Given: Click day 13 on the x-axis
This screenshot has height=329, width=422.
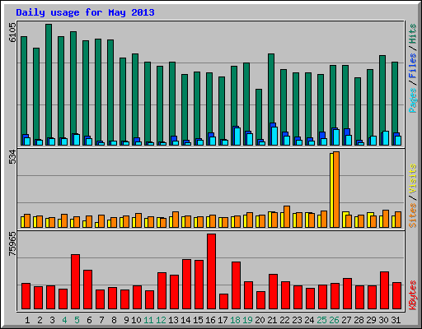Looking at the screenshot, I should pos(173,320).
